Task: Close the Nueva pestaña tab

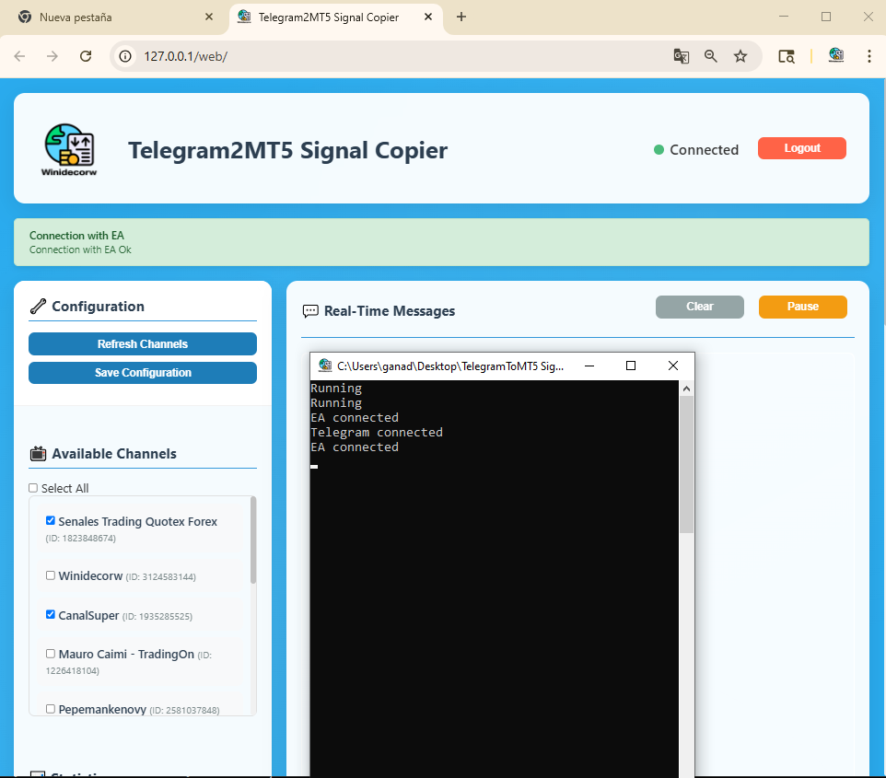Action: pos(209,17)
